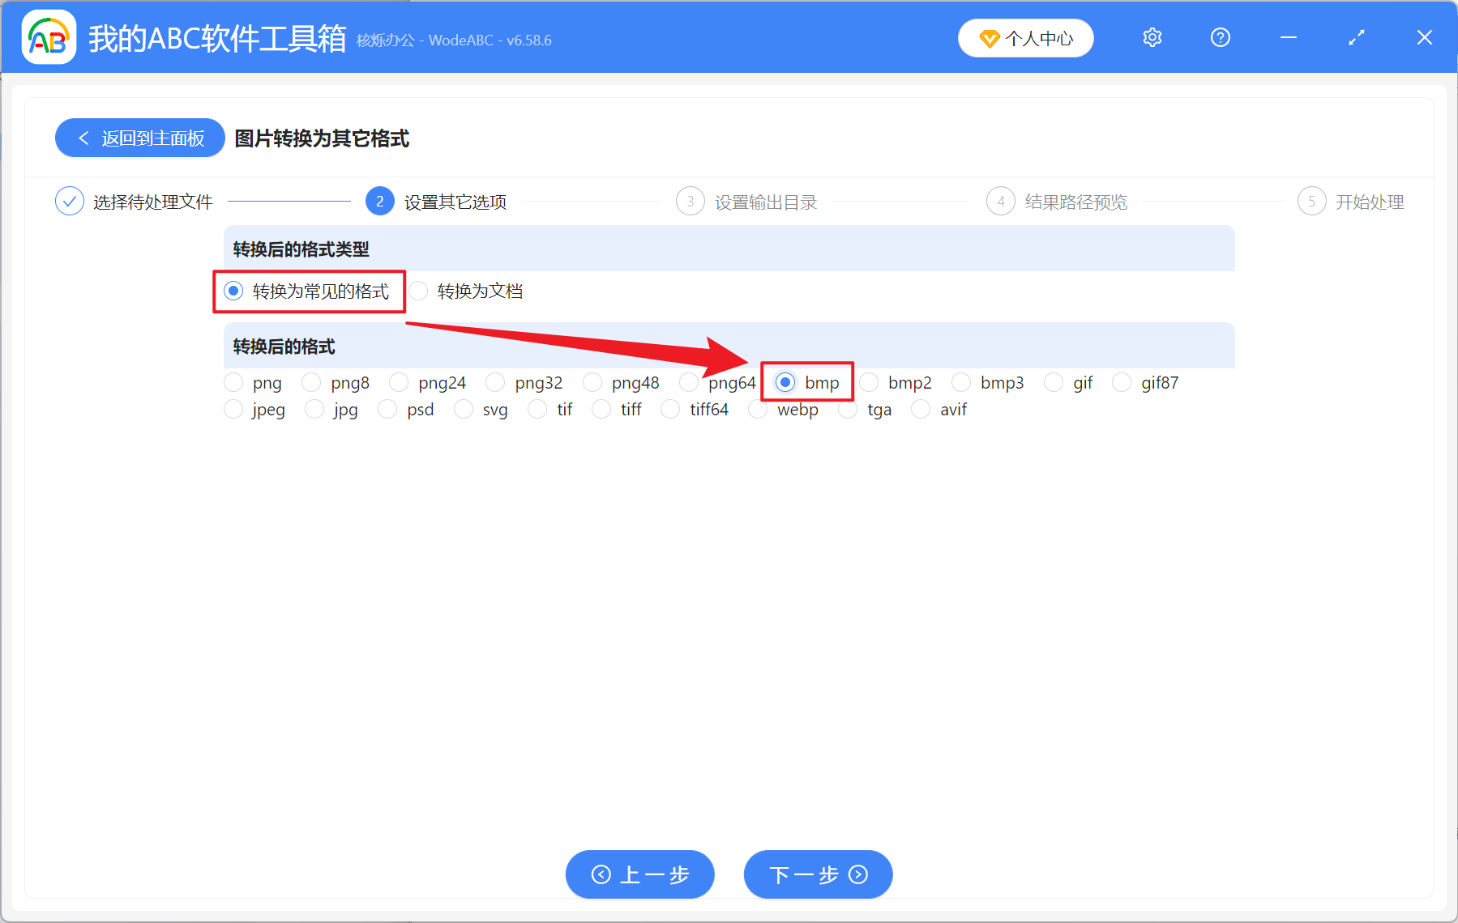Click the circular arrow icon on 下一步
1458x923 pixels.
[x=857, y=874]
